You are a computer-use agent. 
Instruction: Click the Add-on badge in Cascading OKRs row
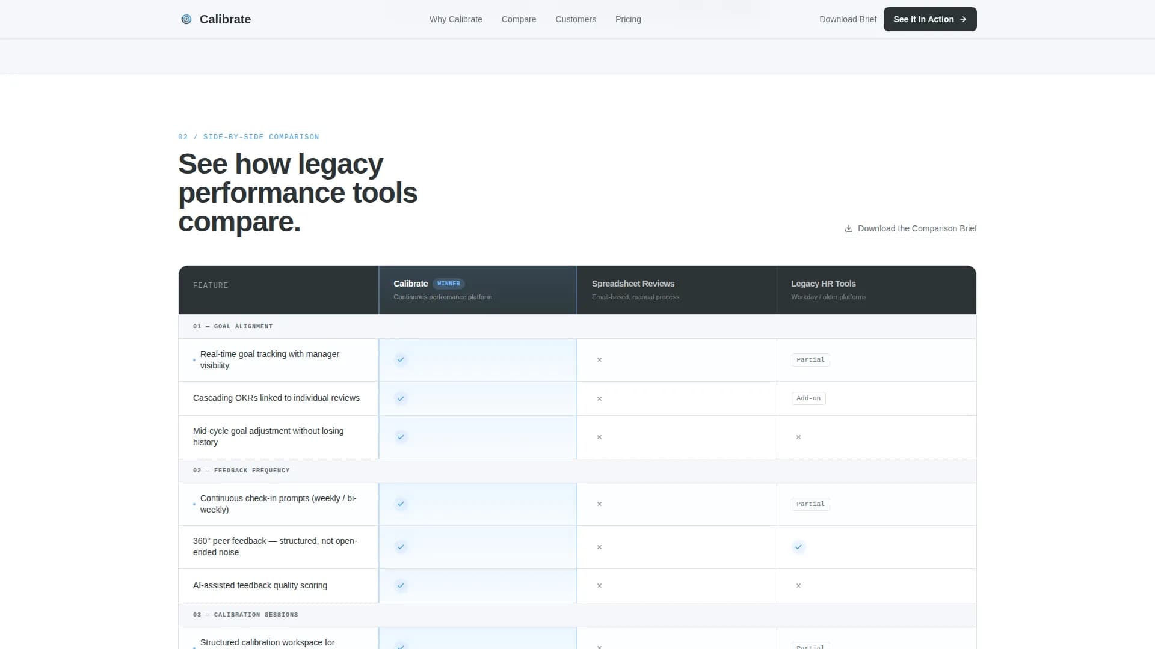(x=808, y=398)
